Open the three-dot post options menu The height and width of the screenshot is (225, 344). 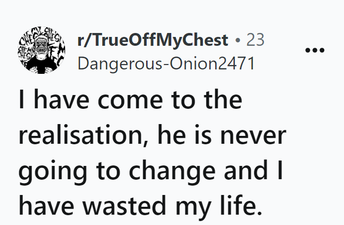tap(315, 50)
